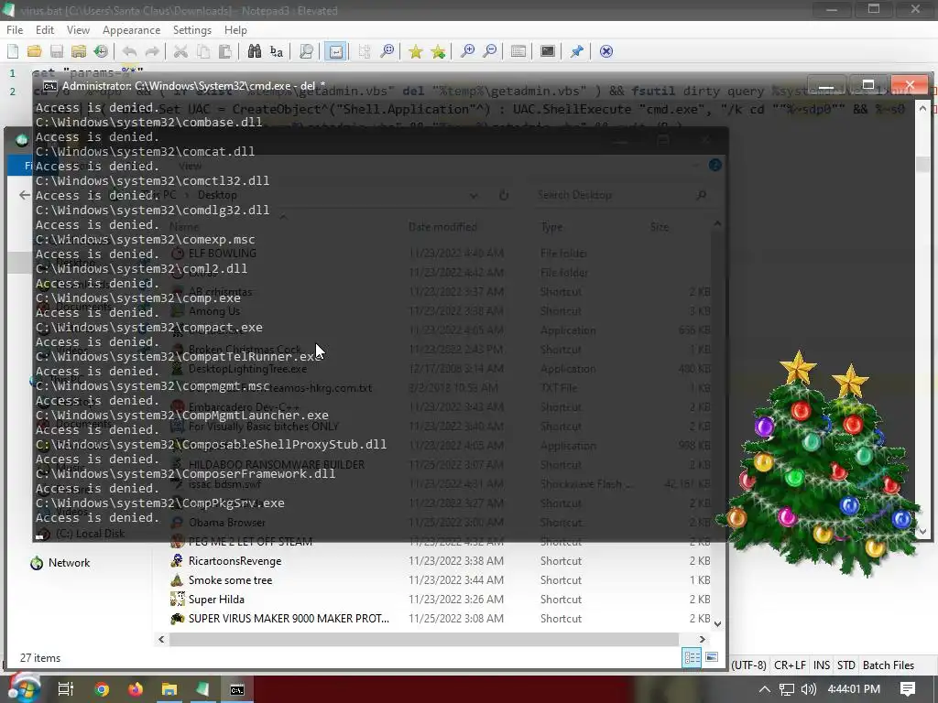Toggle always-on-top with the pin icon
This screenshot has width=938, height=703.
pyautogui.click(x=577, y=51)
